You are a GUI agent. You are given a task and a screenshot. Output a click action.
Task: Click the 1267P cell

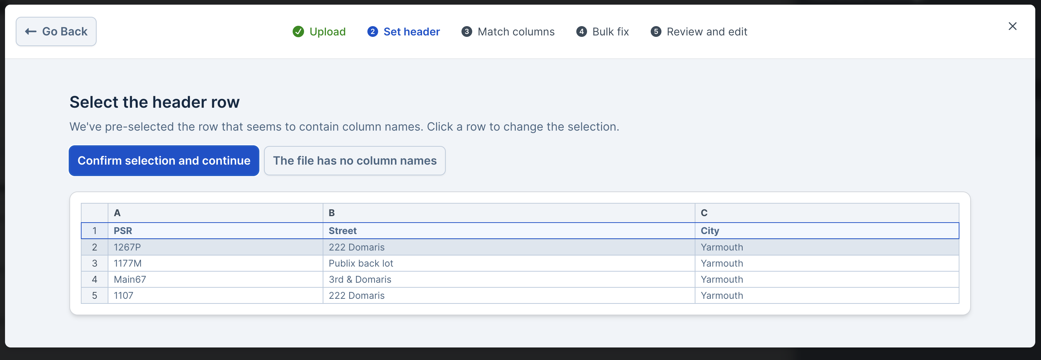(215, 247)
